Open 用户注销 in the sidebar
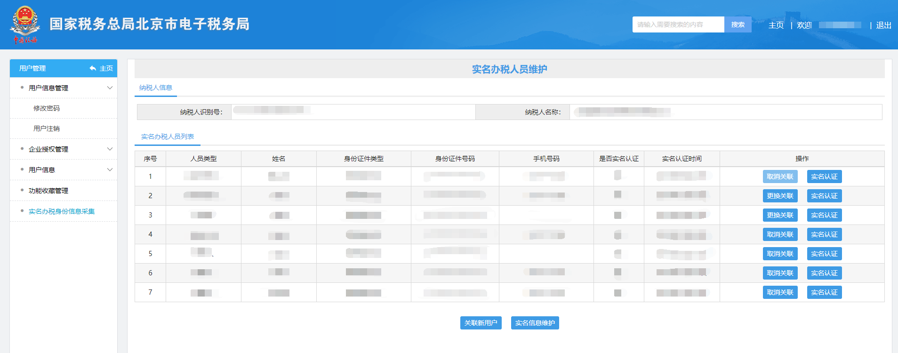898x353 pixels. tap(47, 128)
